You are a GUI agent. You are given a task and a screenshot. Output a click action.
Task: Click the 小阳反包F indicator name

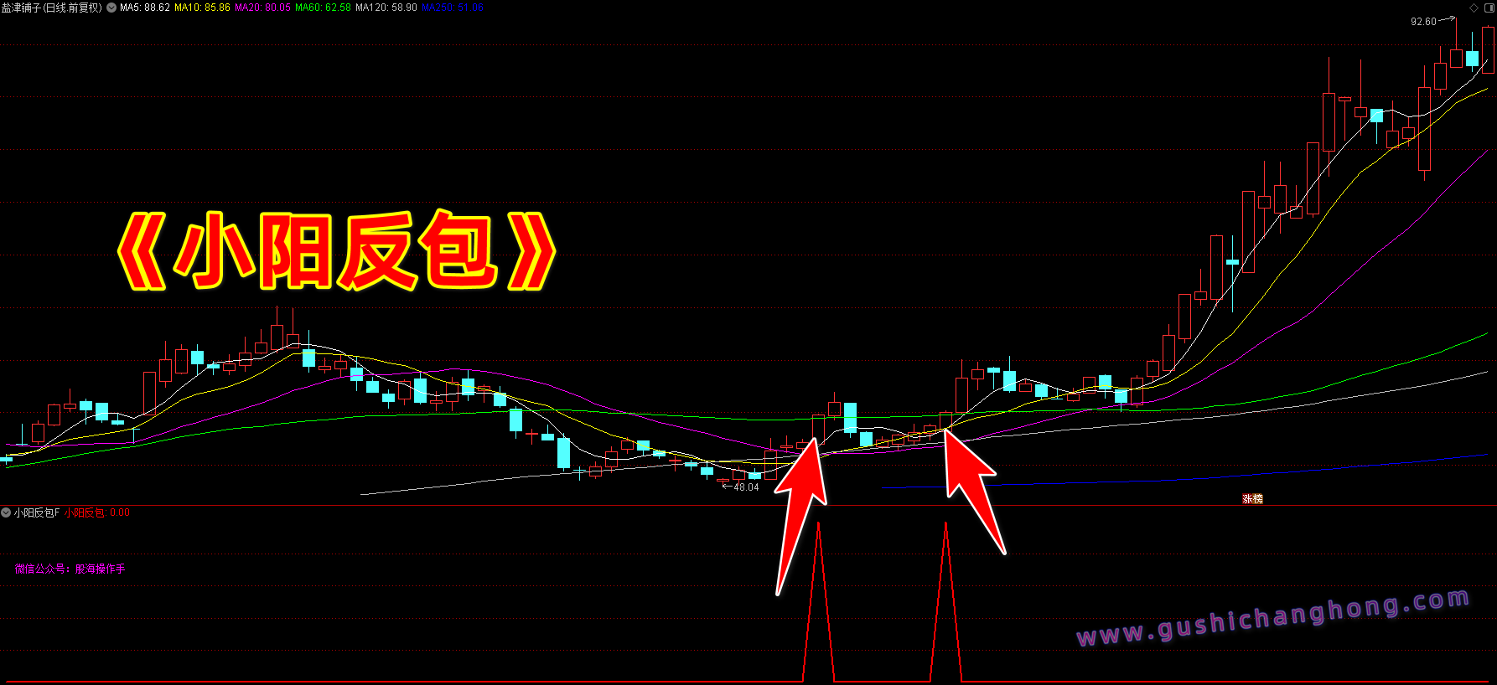pos(37,512)
